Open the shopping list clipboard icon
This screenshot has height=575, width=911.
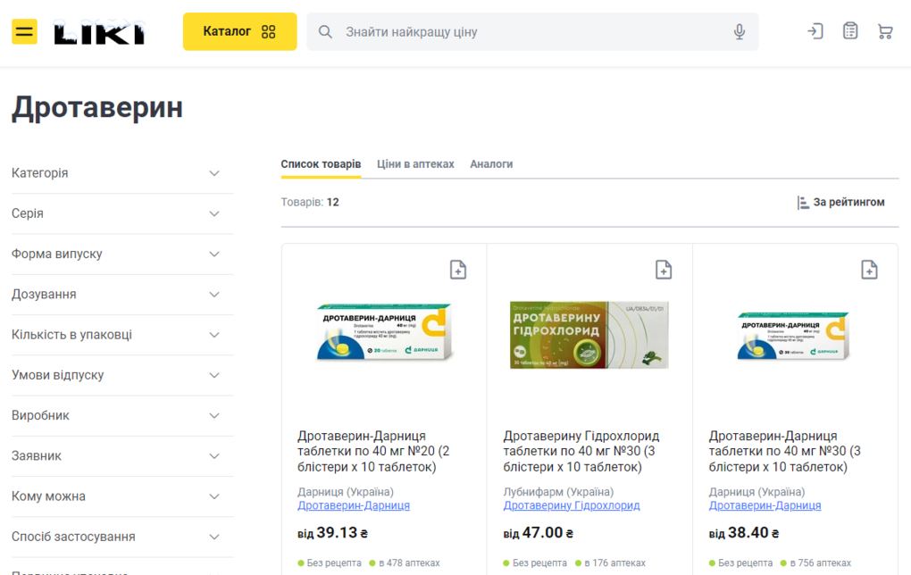pyautogui.click(x=849, y=31)
